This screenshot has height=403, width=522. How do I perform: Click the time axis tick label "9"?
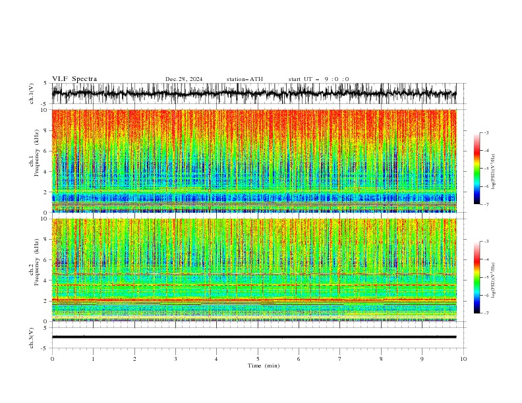(x=422, y=359)
